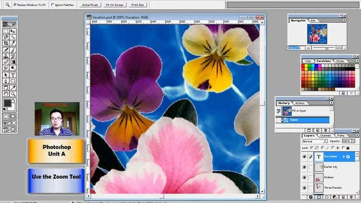Open the Swatches panel flyout menu
Screen dimensions: 361x203
[357, 61]
